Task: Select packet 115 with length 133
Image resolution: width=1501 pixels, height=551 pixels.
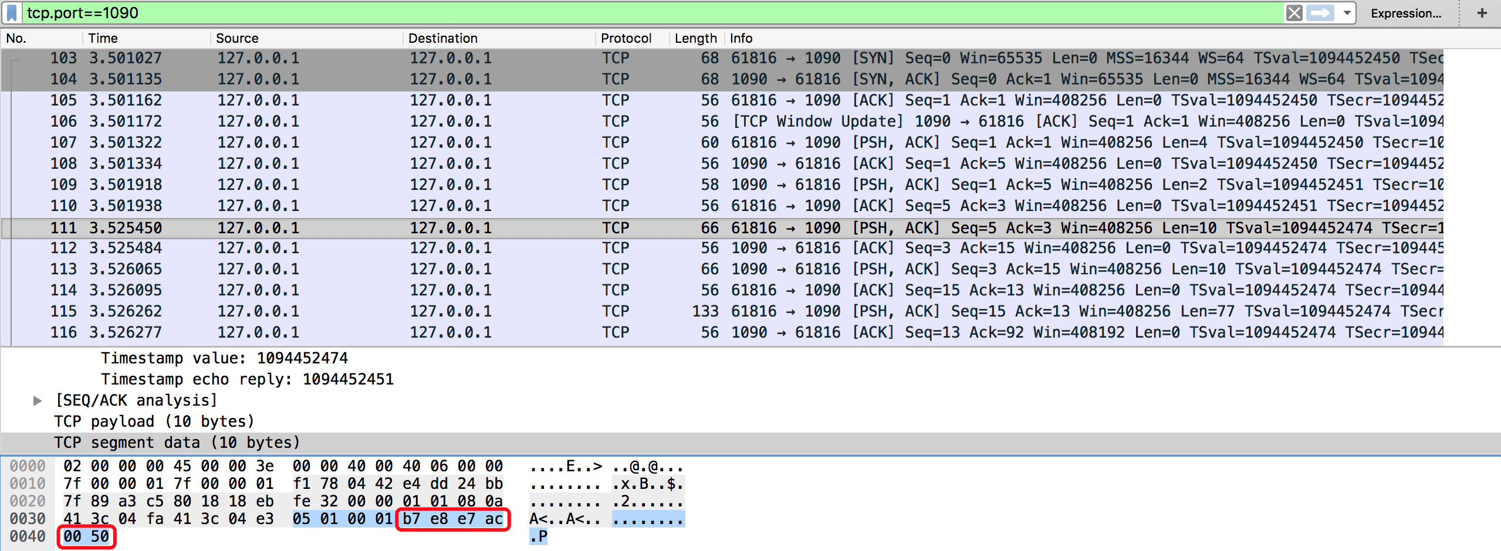Action: click(x=722, y=311)
